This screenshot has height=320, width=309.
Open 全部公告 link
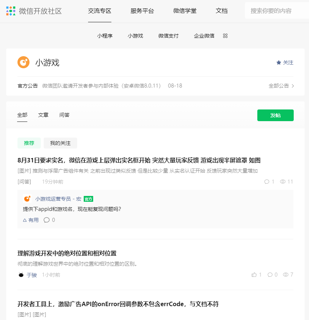coord(279,86)
